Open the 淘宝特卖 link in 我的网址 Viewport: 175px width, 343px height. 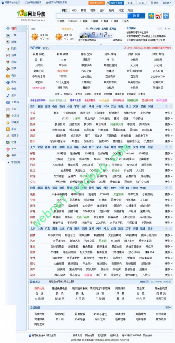(x=63, y=71)
